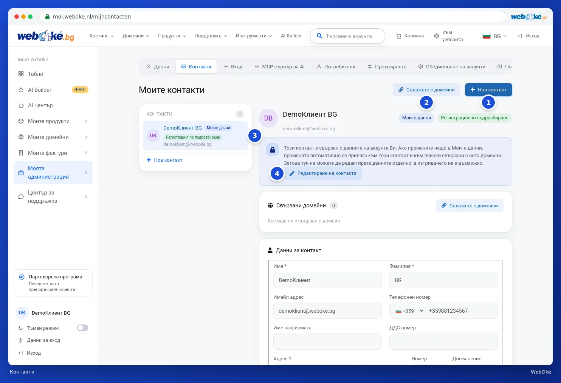561x383 pixels.
Task: Click the globe icon for Към уебсайта
Action: coord(436,36)
